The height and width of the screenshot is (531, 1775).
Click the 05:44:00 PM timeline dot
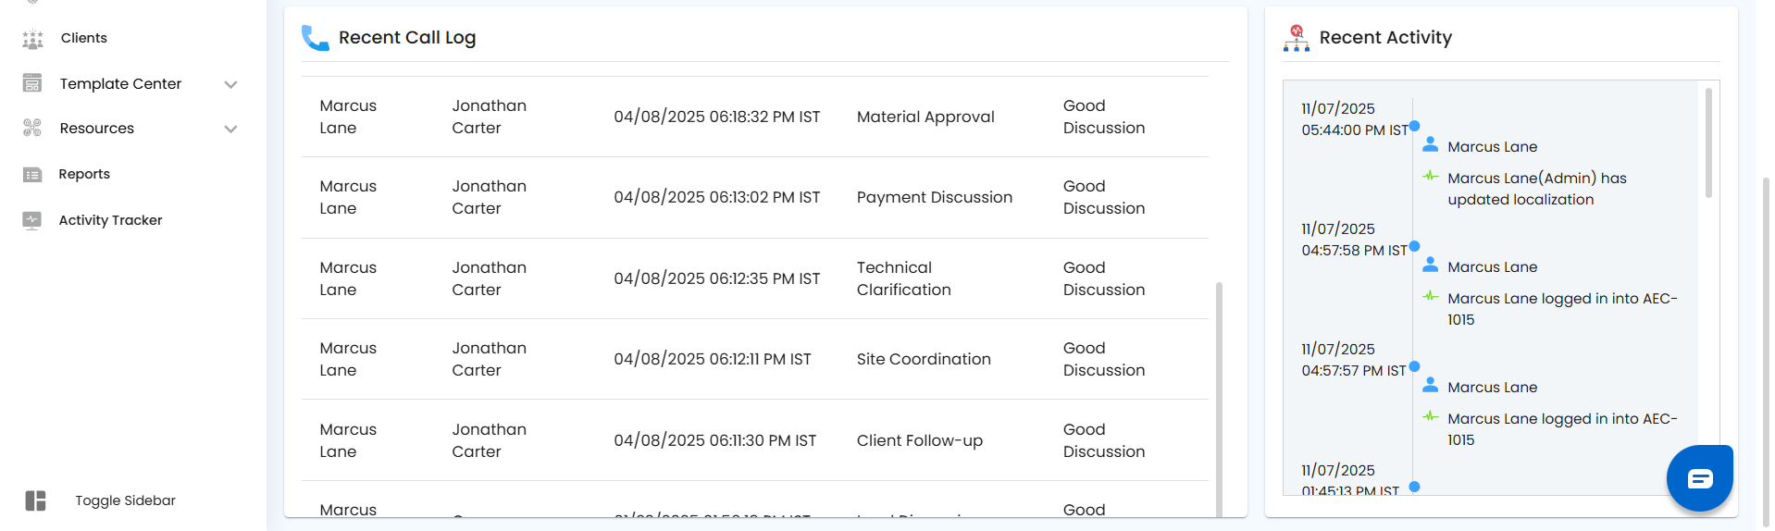coord(1414,126)
